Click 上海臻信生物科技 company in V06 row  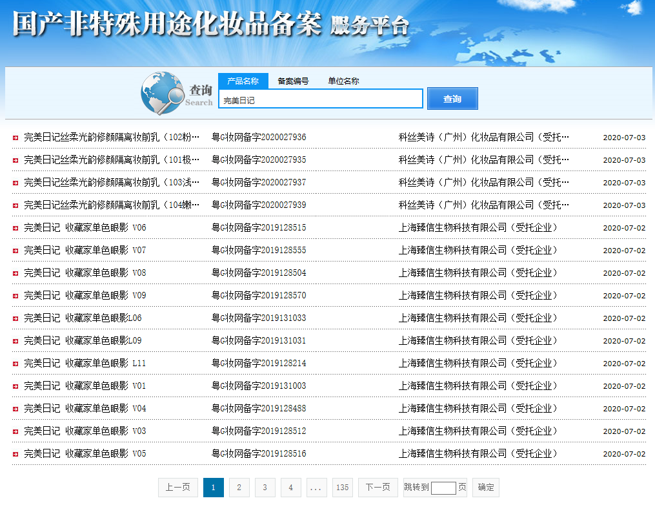[478, 227]
